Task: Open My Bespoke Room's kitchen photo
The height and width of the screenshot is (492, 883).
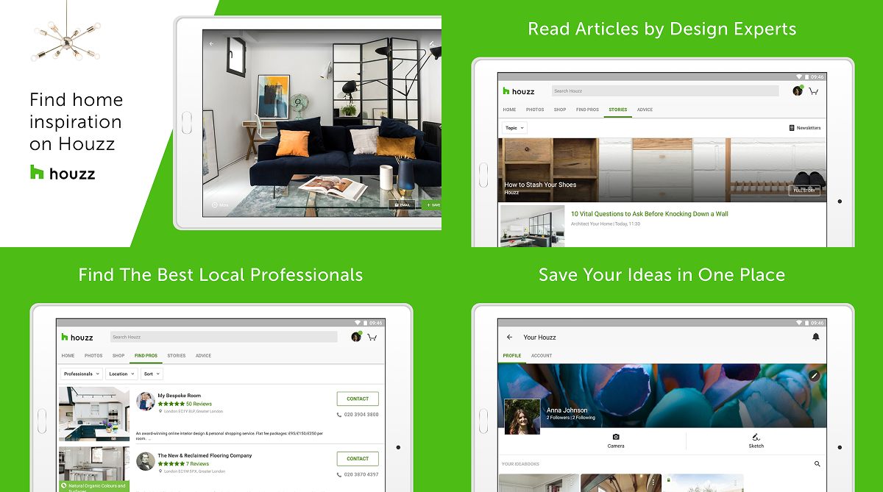Action: click(94, 414)
